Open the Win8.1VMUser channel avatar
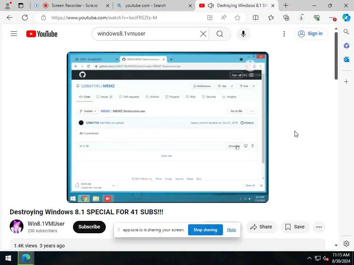 click(17, 226)
